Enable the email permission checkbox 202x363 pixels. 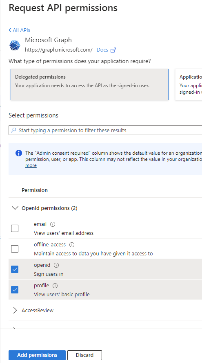15,228
